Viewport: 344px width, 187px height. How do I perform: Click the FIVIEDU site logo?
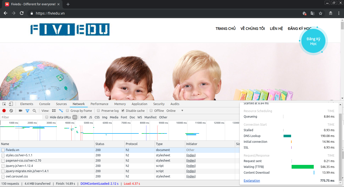pyautogui.click(x=70, y=29)
